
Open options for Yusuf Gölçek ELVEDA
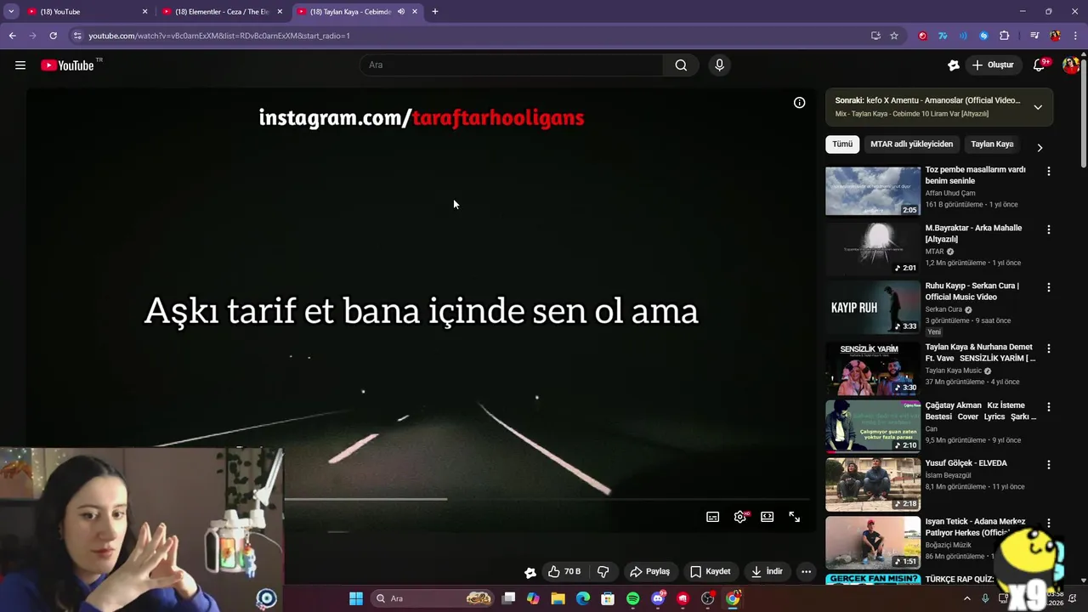(x=1048, y=465)
